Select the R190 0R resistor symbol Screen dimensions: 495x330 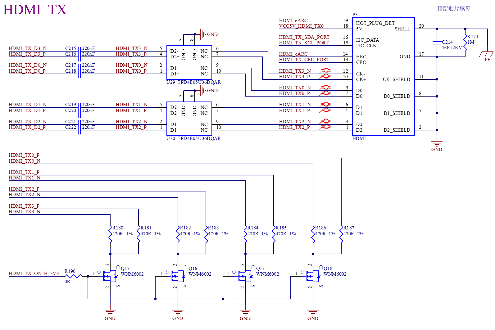[73, 276]
